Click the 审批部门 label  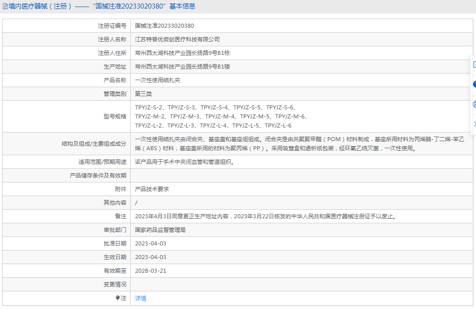[x=115, y=230]
